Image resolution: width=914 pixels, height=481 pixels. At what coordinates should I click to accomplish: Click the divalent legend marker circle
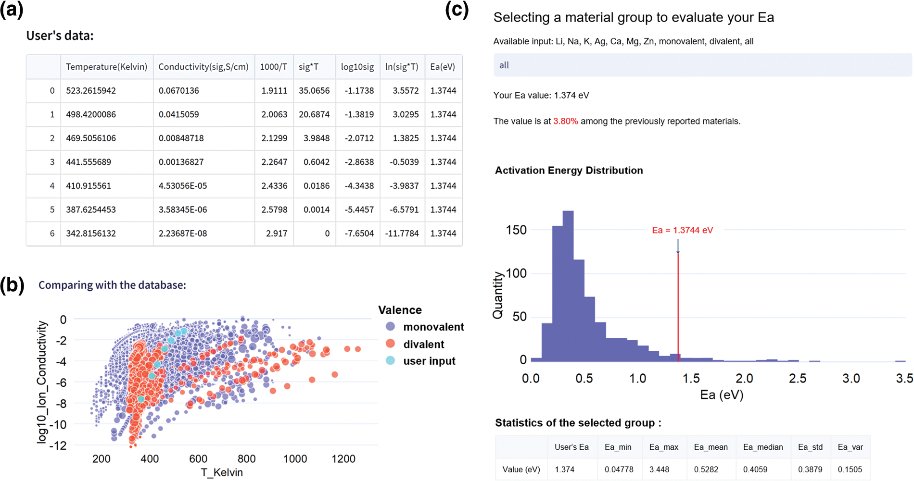point(390,344)
